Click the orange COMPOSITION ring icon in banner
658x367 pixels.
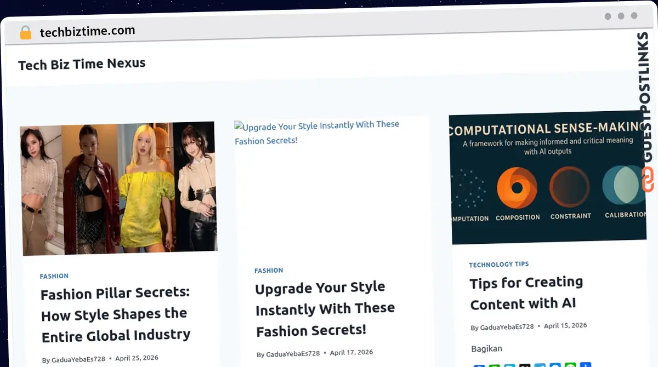point(517,188)
